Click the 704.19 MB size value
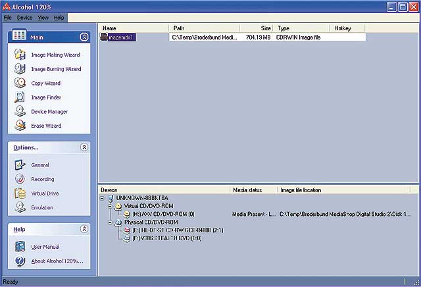The image size is (421, 287). [x=258, y=38]
